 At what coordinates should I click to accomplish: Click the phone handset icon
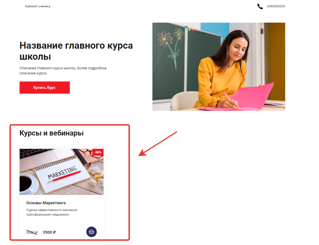(260, 7)
